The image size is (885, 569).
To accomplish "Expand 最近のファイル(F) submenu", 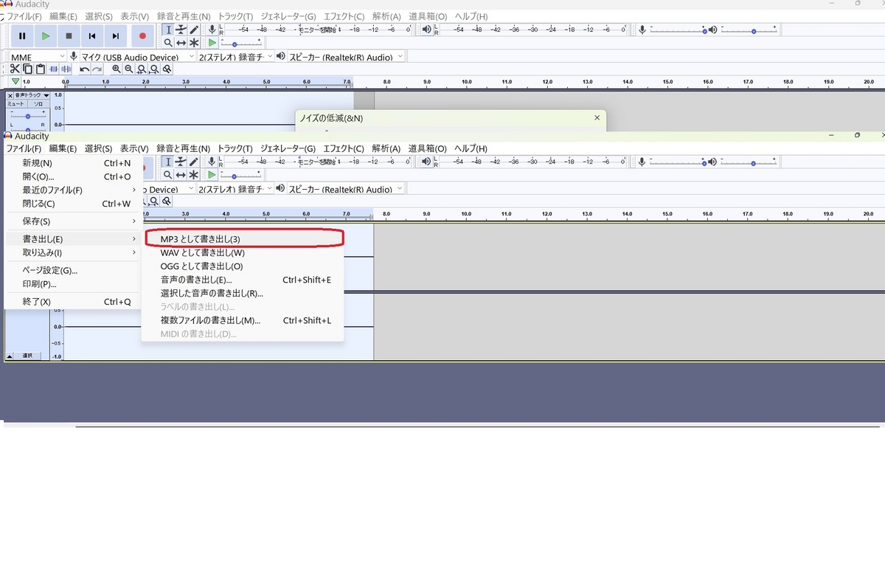I will coord(74,190).
